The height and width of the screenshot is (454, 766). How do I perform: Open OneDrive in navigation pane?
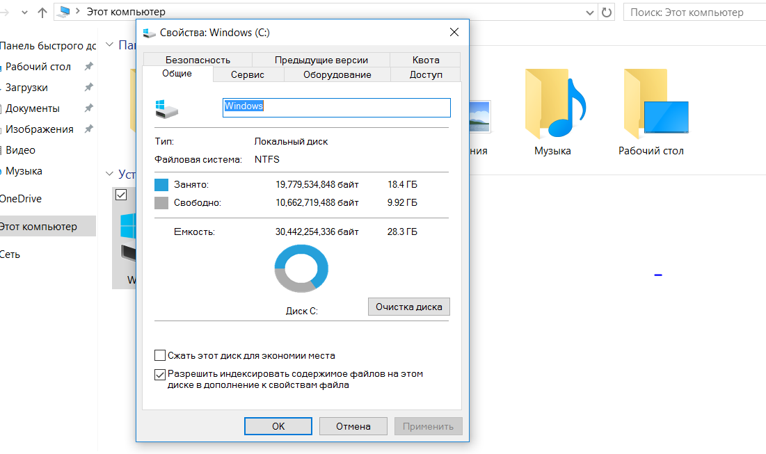(x=21, y=199)
